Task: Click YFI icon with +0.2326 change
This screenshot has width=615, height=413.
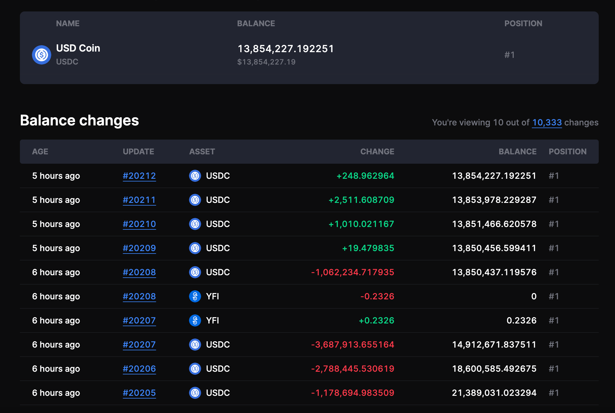Action: pos(195,320)
